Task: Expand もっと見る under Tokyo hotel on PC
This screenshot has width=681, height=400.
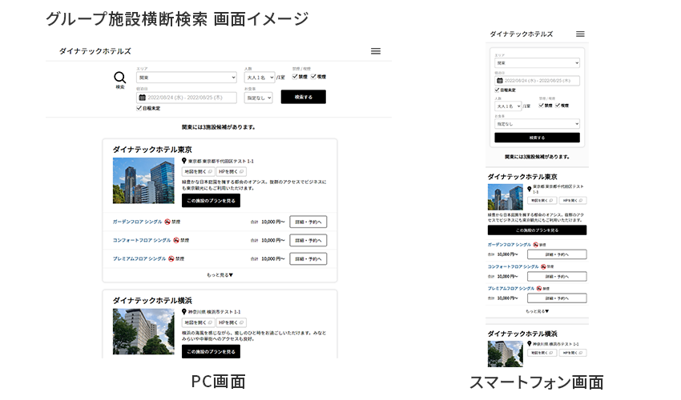Action: [x=220, y=275]
